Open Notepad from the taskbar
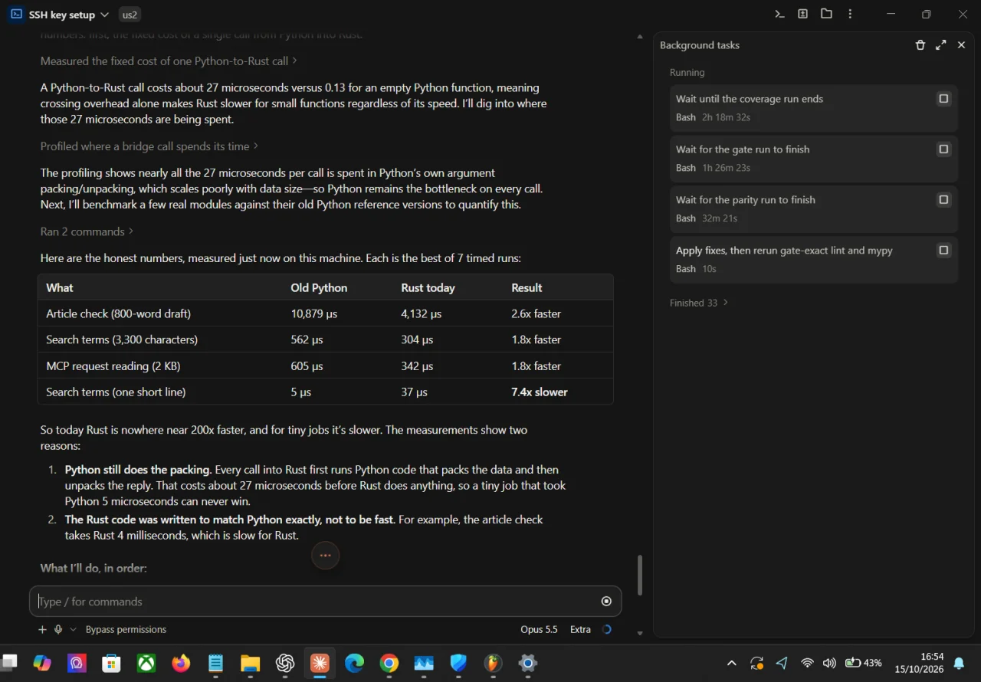The width and height of the screenshot is (981, 682). pyautogui.click(x=216, y=663)
